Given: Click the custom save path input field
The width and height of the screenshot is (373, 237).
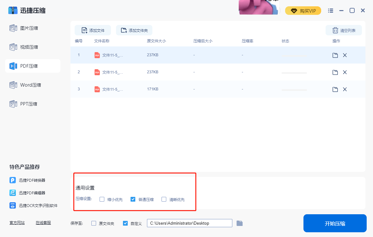Looking at the screenshot, I should click(x=189, y=223).
